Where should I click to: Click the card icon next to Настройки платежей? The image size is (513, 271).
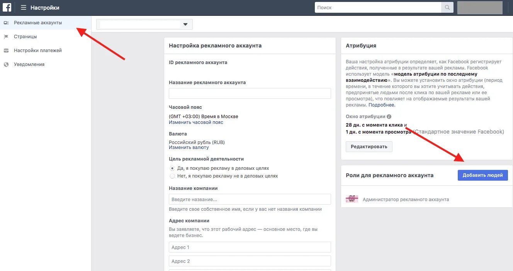pyautogui.click(x=6, y=51)
